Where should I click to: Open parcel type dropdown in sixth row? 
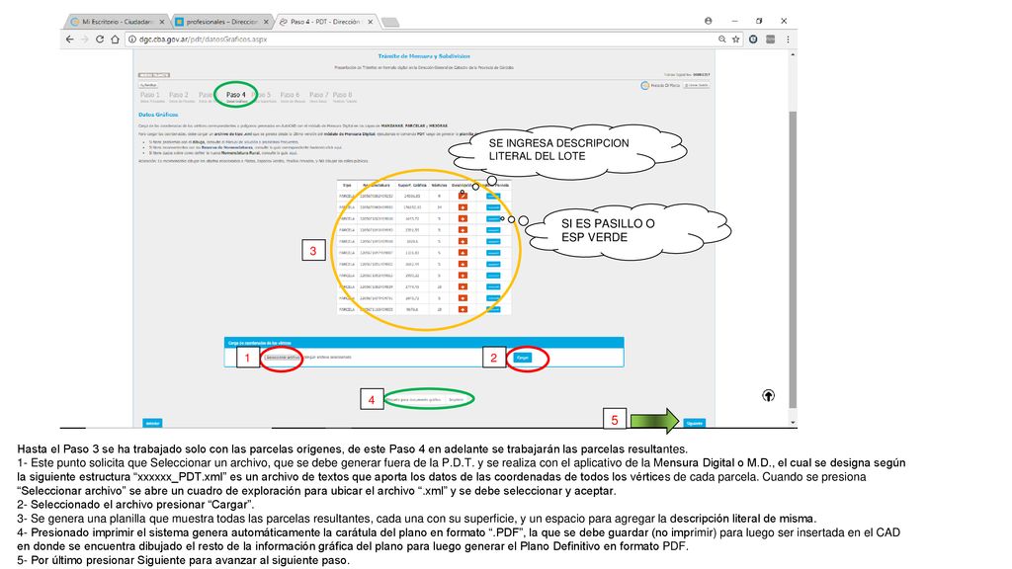tap(493, 253)
